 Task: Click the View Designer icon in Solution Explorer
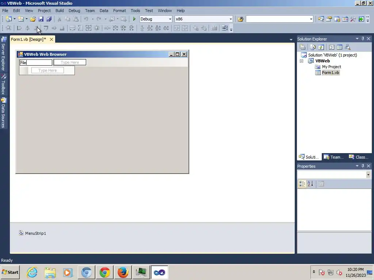coord(339,47)
